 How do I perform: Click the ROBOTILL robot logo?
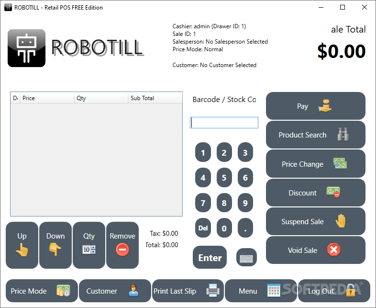click(26, 48)
